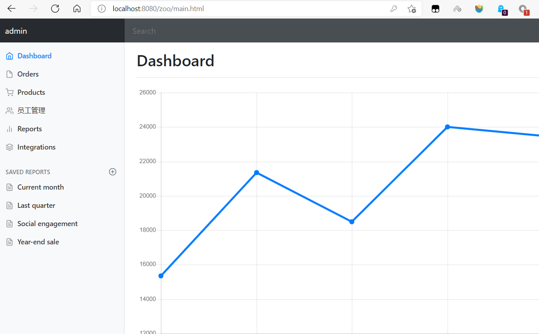The width and height of the screenshot is (539, 334).
Task: Click the plus icon beside Saved Reports
Action: tap(113, 172)
